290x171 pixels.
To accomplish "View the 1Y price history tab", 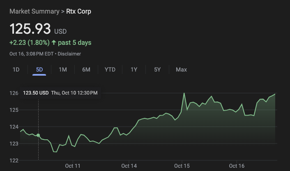I will pyautogui.click(x=134, y=69).
